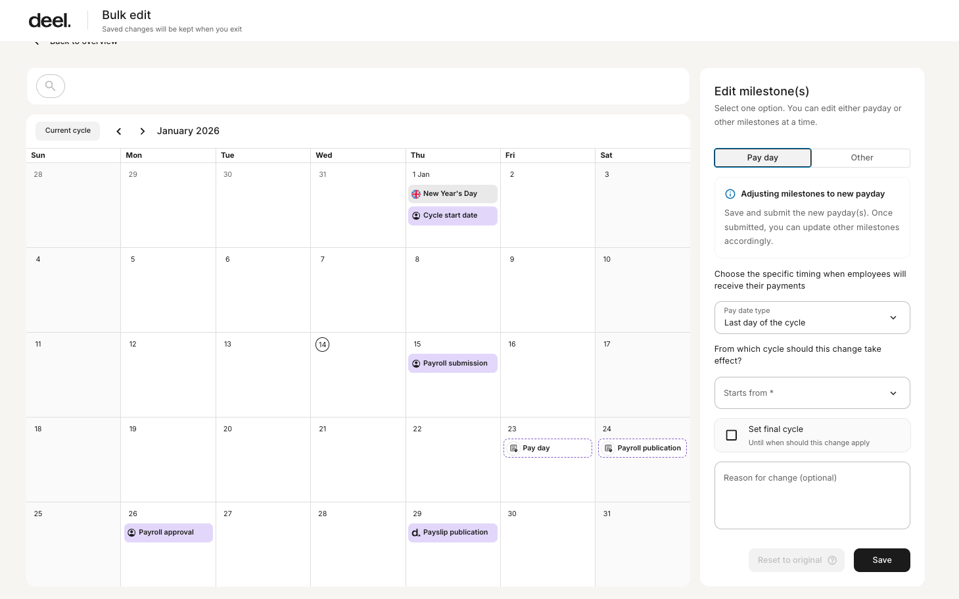959x599 pixels.
Task: Click the Reason for change text area
Action: 812,495
